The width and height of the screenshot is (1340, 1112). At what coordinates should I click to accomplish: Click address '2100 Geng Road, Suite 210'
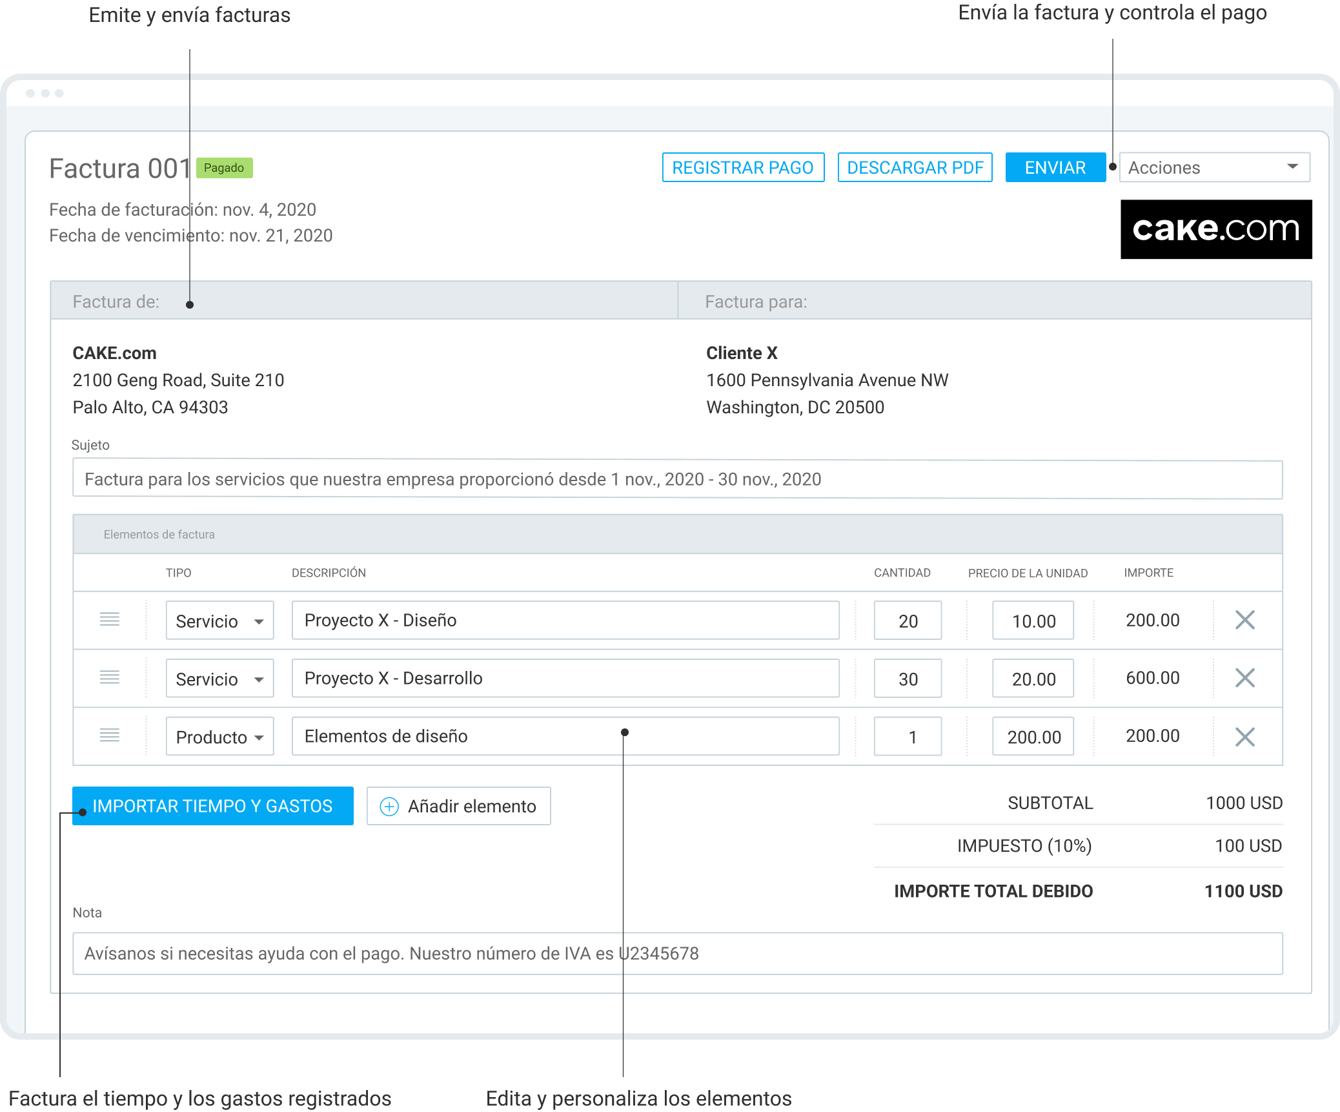tap(178, 380)
